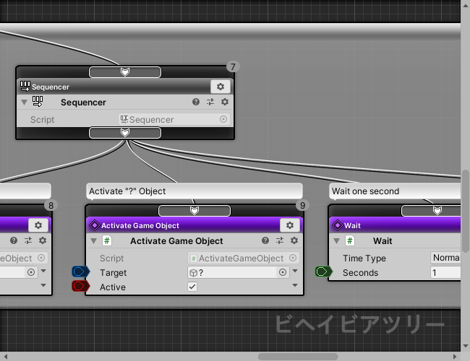
Task: Uncheck the Active checkbox
Action: coord(192,287)
